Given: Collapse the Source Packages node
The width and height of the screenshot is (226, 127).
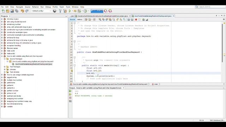Looking at the screenshot, I should click(5, 59).
